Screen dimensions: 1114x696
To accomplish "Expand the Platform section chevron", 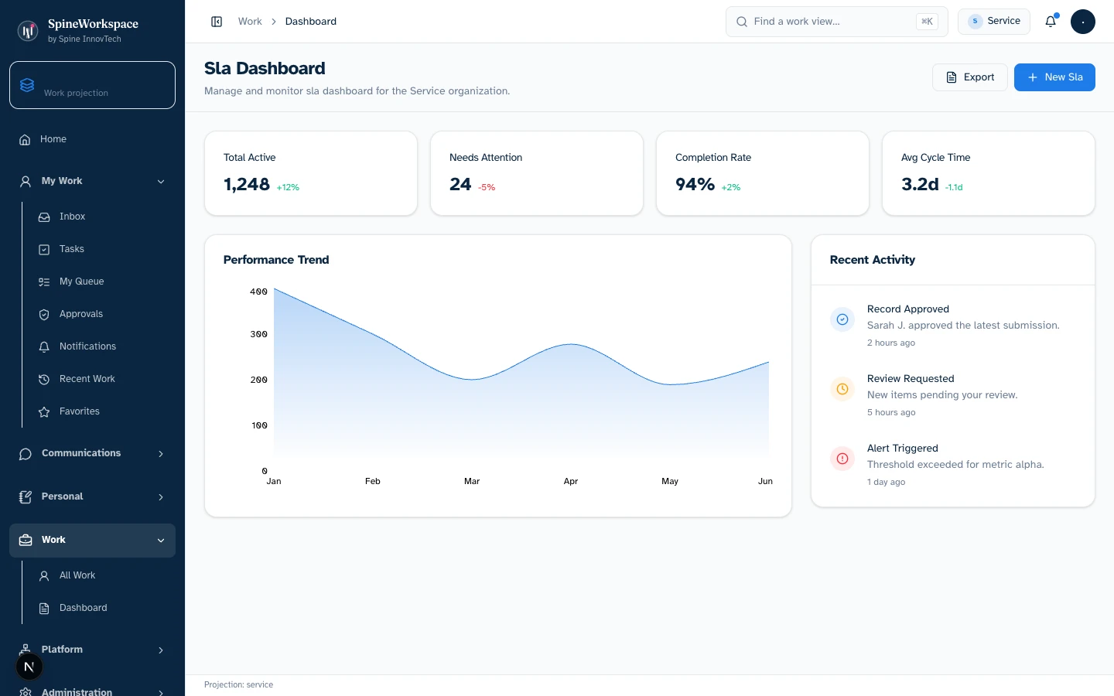I will tap(161, 650).
